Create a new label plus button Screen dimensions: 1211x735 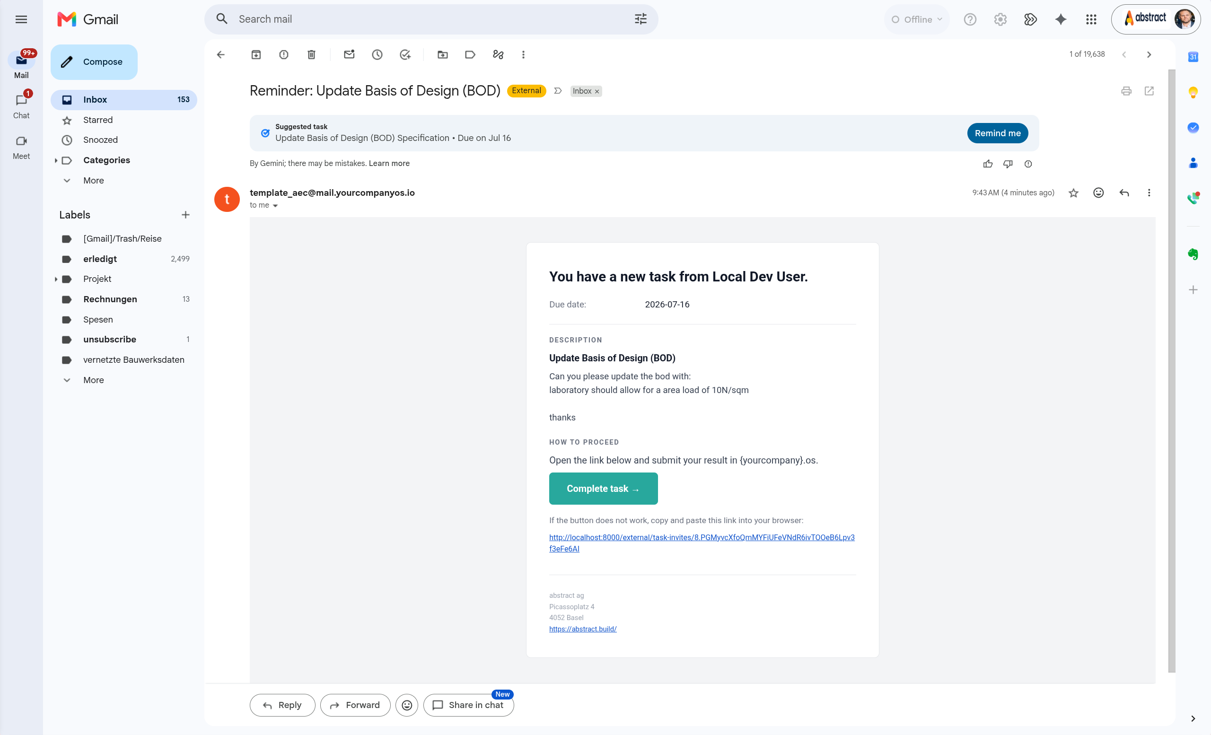185,215
